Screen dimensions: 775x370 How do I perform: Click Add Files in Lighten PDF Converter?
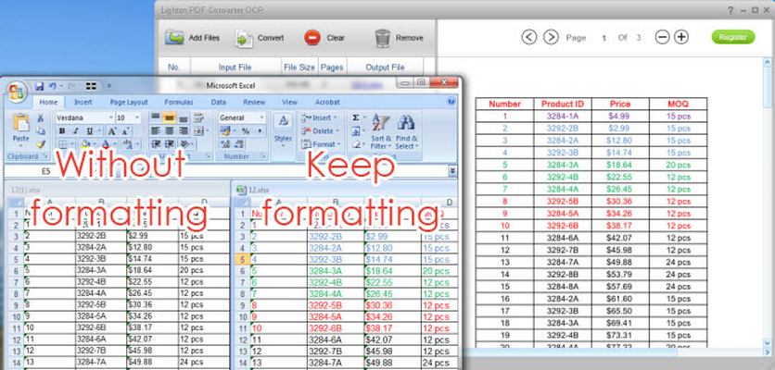[192, 38]
